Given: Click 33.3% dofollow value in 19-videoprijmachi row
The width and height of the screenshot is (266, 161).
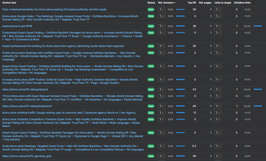Looking at the screenshot, I should [247, 90].
